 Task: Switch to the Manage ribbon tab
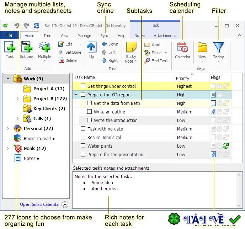84,36
